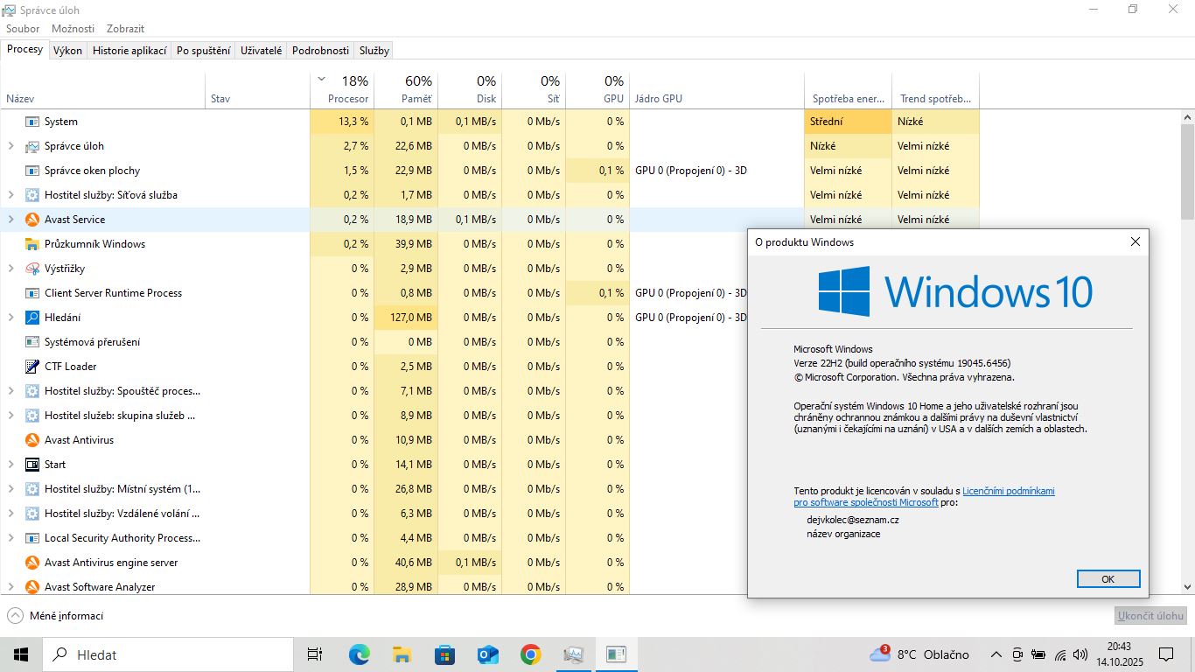Click the Méně informací button

[x=55, y=616]
